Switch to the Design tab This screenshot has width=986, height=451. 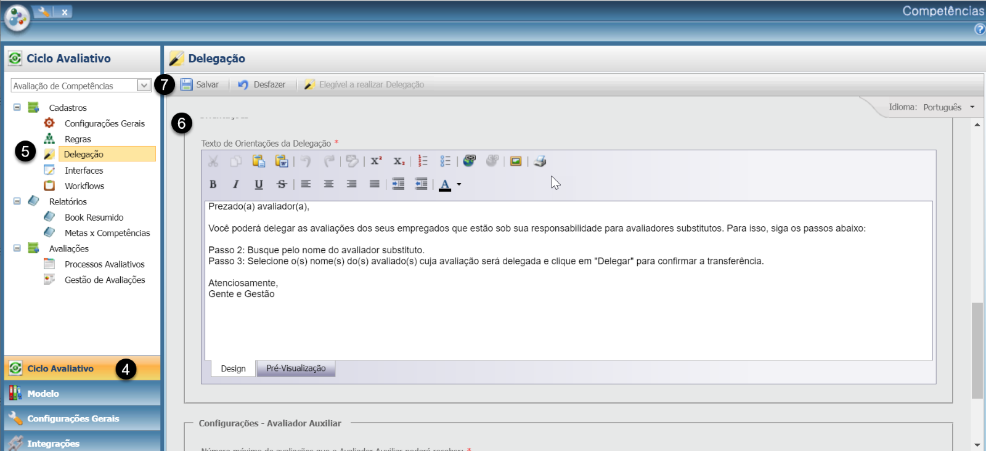tap(233, 368)
